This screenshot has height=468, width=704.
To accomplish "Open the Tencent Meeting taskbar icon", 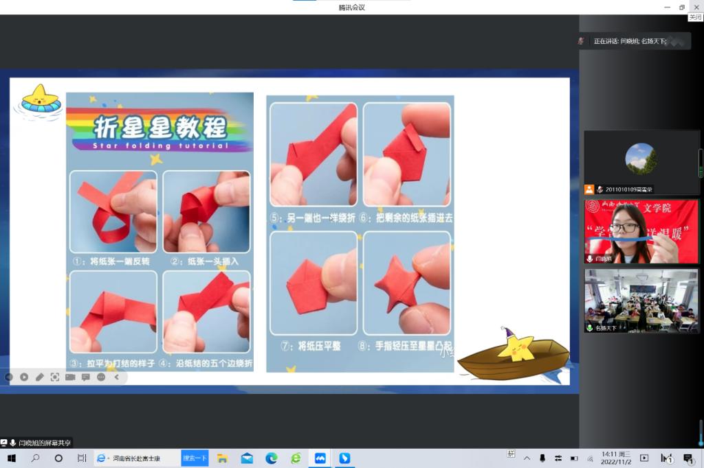I will [x=320, y=458].
